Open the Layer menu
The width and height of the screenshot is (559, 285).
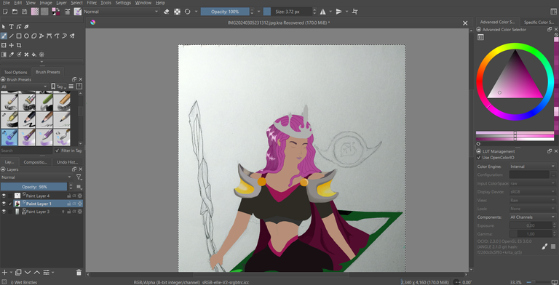click(x=61, y=3)
